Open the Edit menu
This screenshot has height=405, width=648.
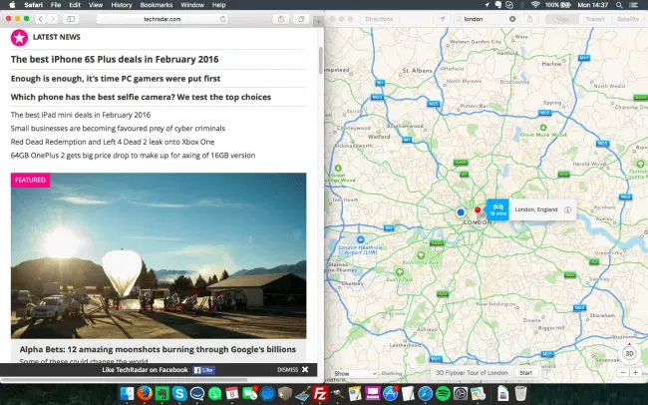tap(75, 5)
